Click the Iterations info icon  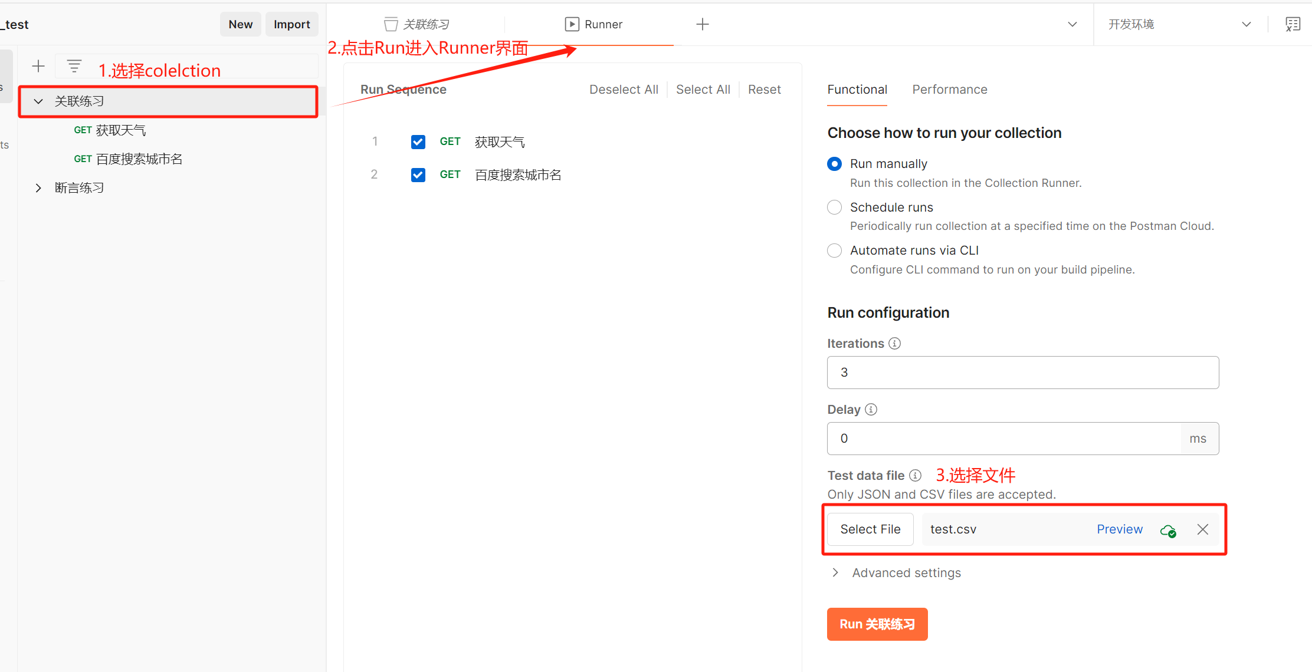(894, 344)
